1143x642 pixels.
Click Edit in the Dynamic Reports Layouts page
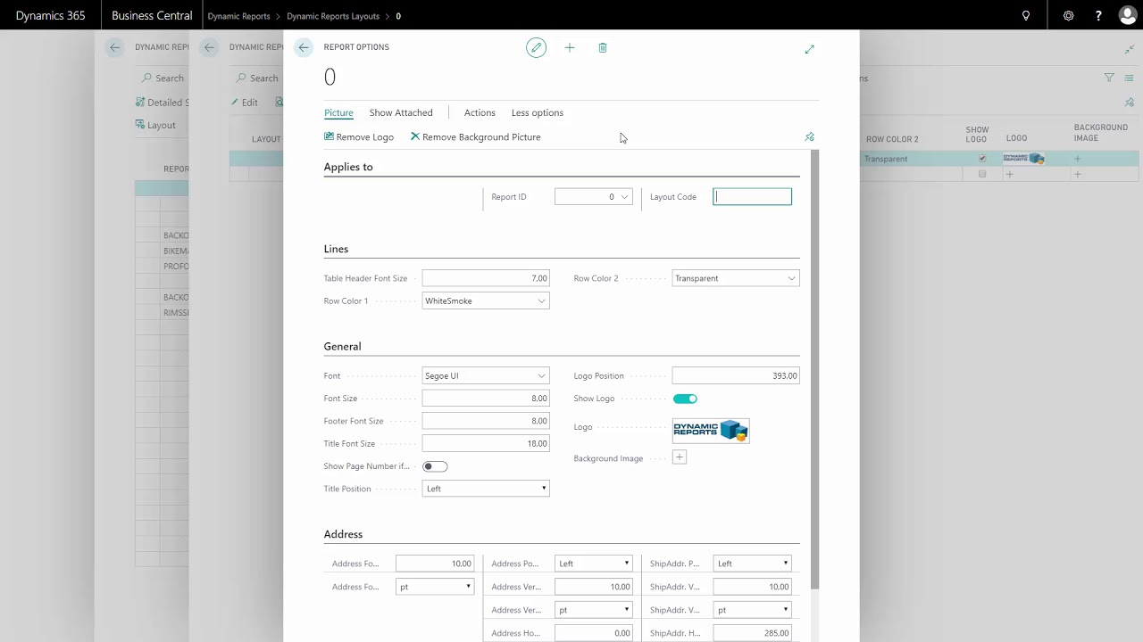(x=244, y=103)
